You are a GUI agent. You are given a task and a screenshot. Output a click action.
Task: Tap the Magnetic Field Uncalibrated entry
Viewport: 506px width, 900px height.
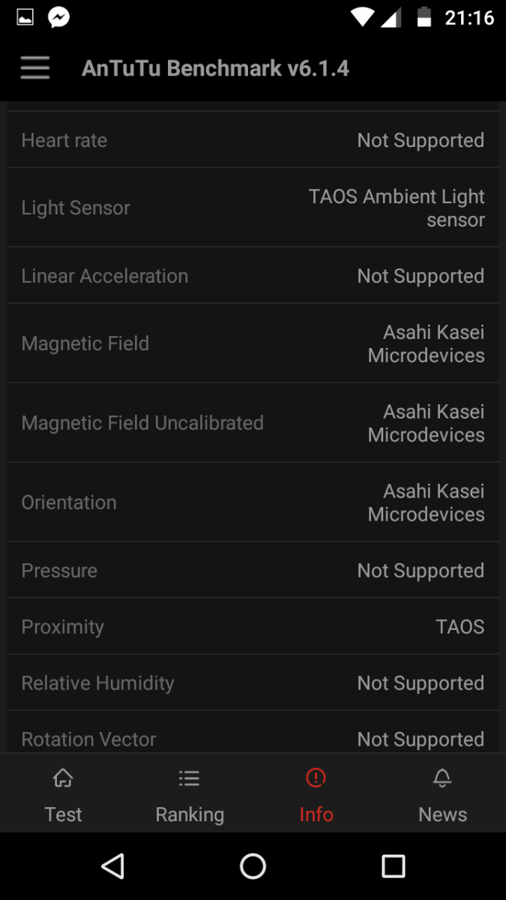pyautogui.click(x=253, y=423)
